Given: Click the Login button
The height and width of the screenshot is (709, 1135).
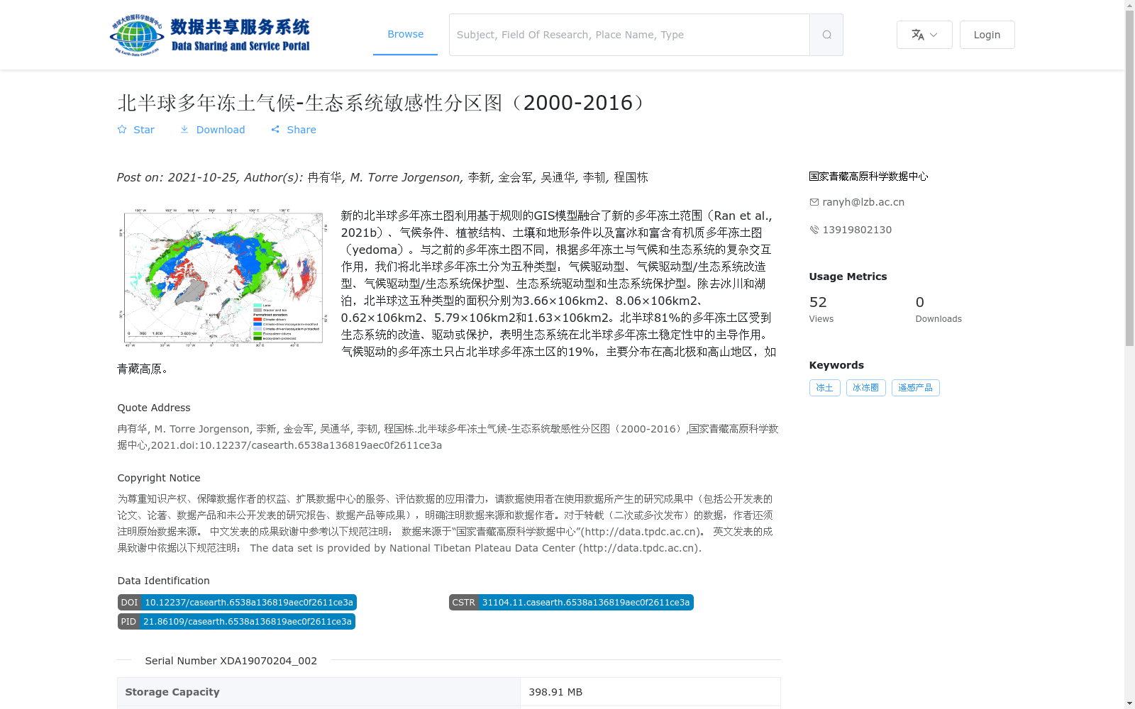Looking at the screenshot, I should pos(987,35).
